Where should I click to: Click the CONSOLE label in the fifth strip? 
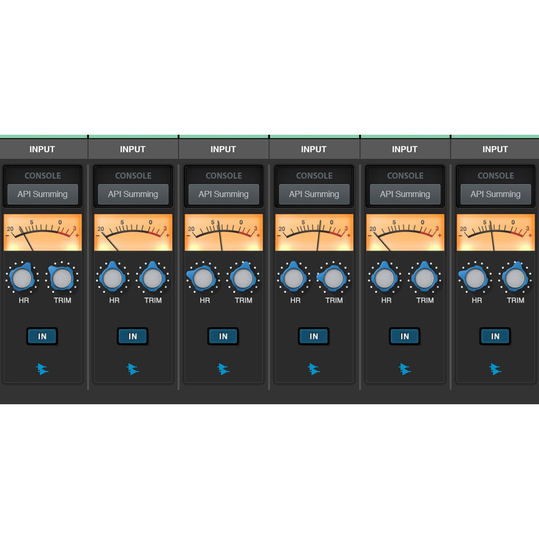click(x=405, y=176)
